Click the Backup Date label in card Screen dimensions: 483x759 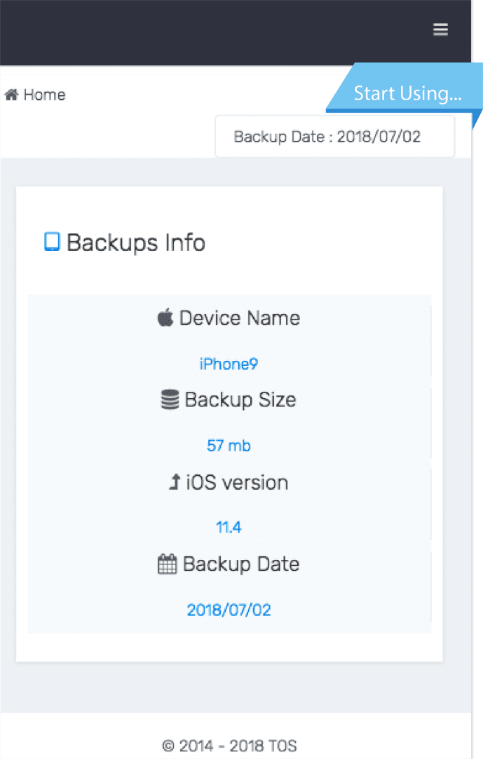[x=241, y=564]
